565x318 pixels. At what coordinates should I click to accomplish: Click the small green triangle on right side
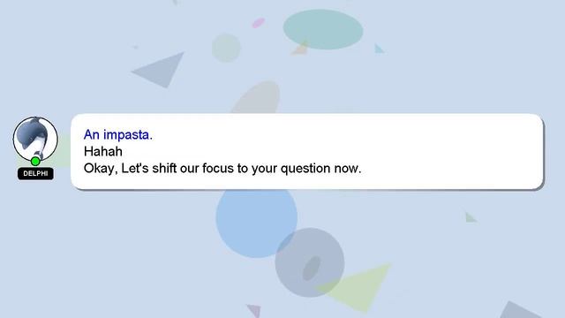tap(470, 217)
